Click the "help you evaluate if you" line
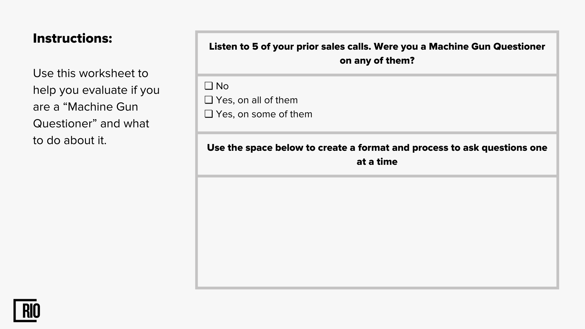The width and height of the screenshot is (585, 329). (x=96, y=90)
